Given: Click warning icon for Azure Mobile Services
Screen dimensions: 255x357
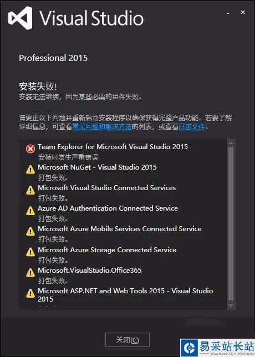Looking at the screenshot, I should point(30,231).
